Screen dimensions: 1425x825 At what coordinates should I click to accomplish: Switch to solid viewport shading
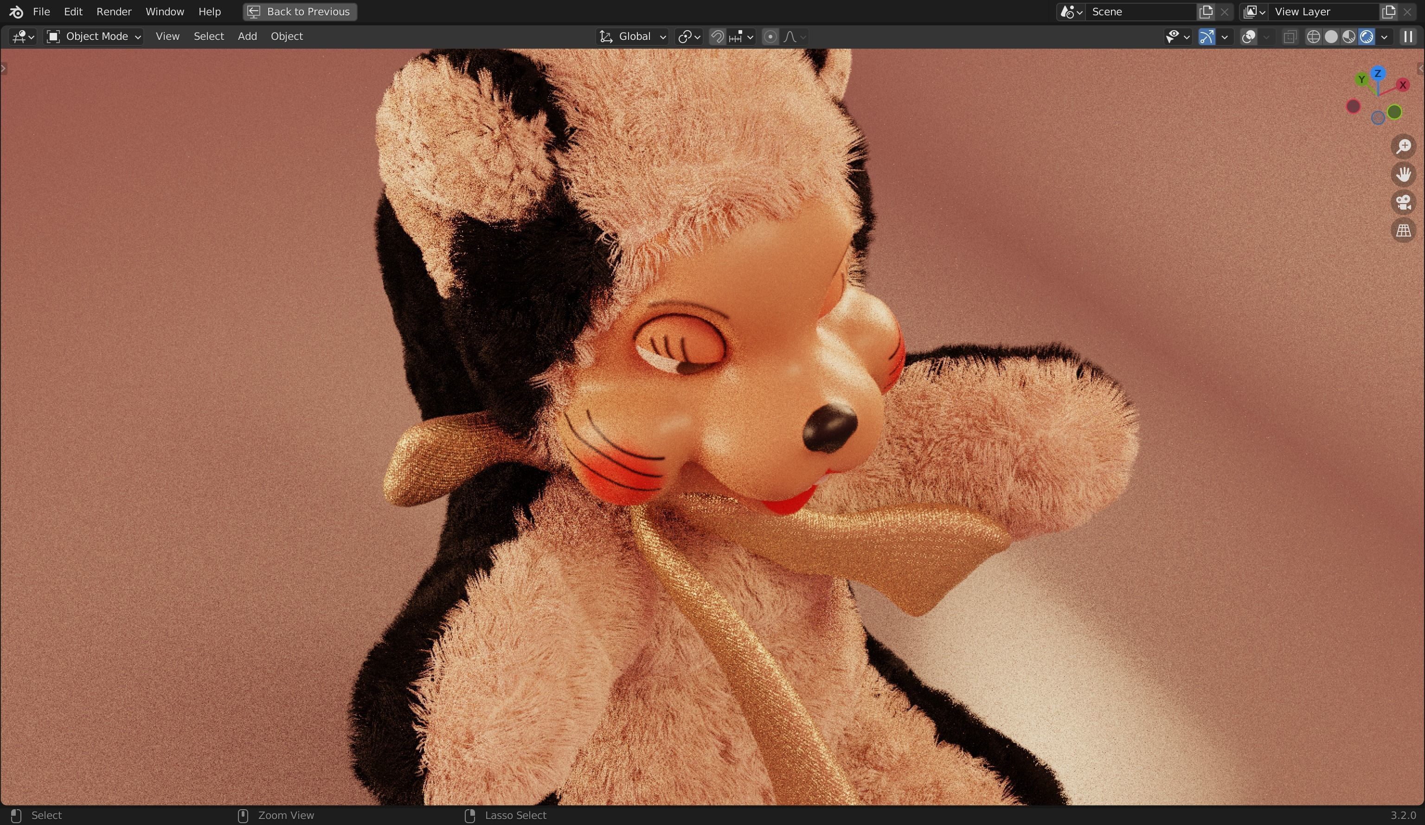tap(1331, 37)
